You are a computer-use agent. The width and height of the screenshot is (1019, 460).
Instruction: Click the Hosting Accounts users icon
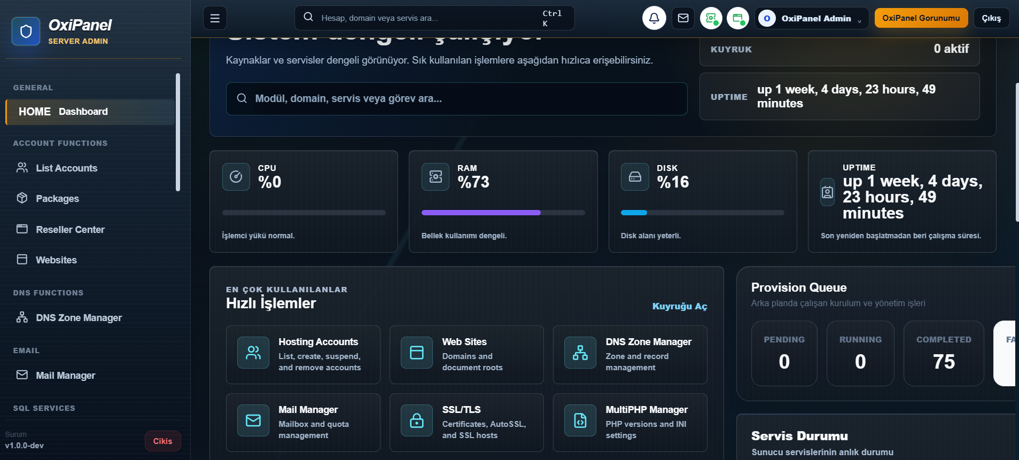253,353
